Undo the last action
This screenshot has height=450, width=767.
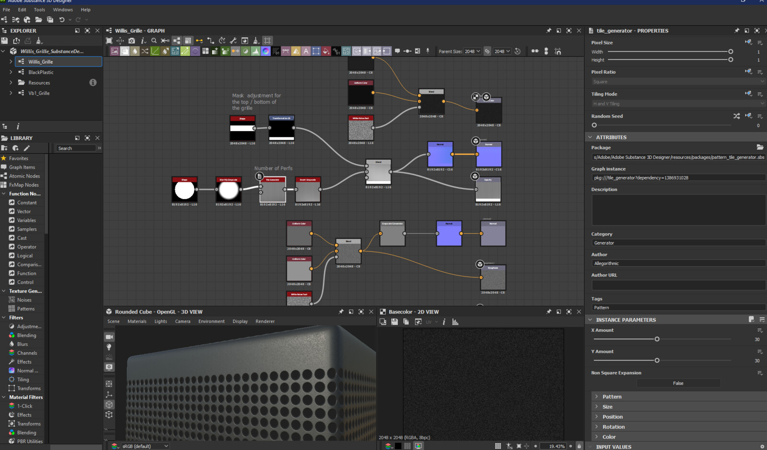click(62, 20)
